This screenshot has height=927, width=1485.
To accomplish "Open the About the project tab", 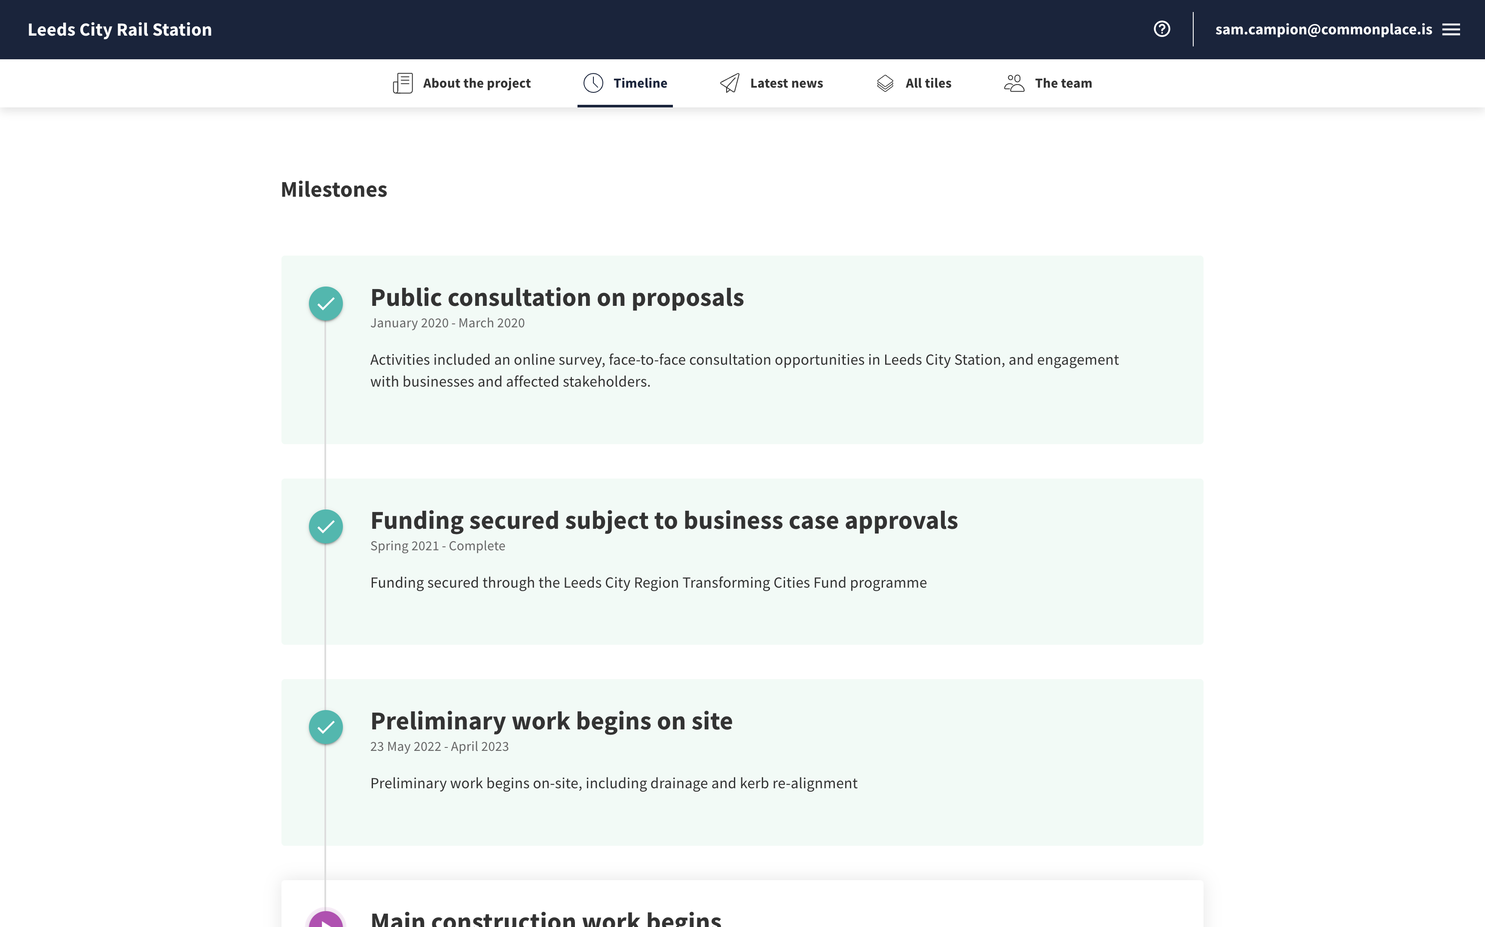I will pyautogui.click(x=477, y=83).
